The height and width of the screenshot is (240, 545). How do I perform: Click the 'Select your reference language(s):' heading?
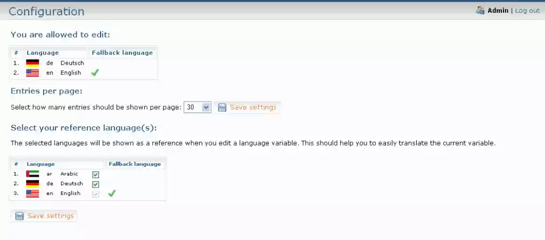[x=84, y=128]
